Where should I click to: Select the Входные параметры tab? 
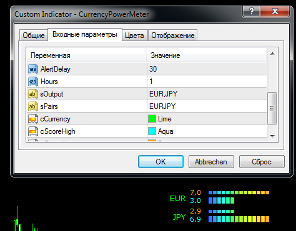[x=85, y=34]
